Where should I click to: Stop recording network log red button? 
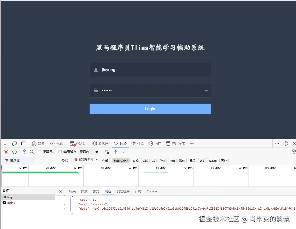pyautogui.click(x=6, y=152)
